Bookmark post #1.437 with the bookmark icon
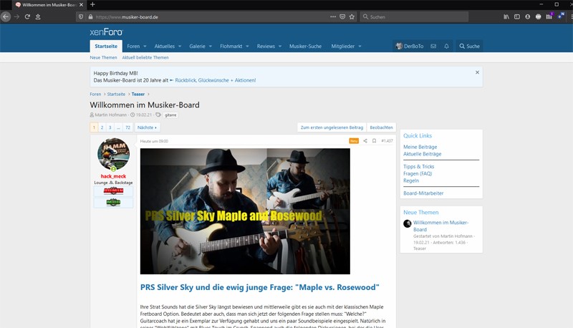The height and width of the screenshot is (328, 573). (374, 140)
